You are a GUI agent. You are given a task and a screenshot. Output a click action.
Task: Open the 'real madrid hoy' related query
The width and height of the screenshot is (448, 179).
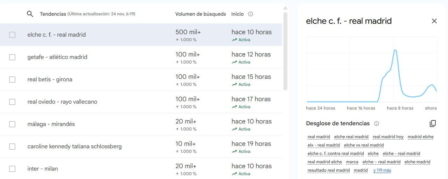coord(388,137)
